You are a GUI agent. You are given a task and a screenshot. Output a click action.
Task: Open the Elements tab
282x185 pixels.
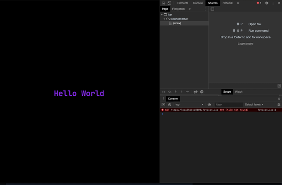click(182, 3)
